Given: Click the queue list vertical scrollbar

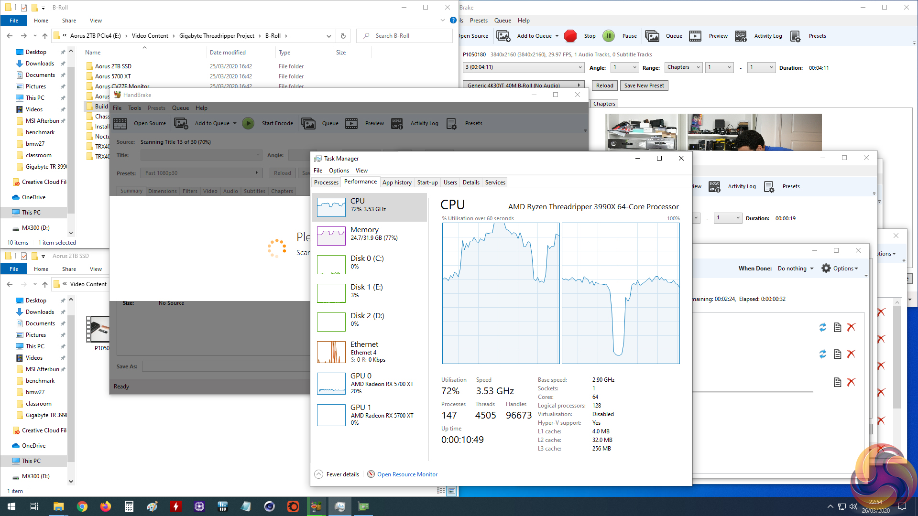Looking at the screenshot, I should [897, 358].
